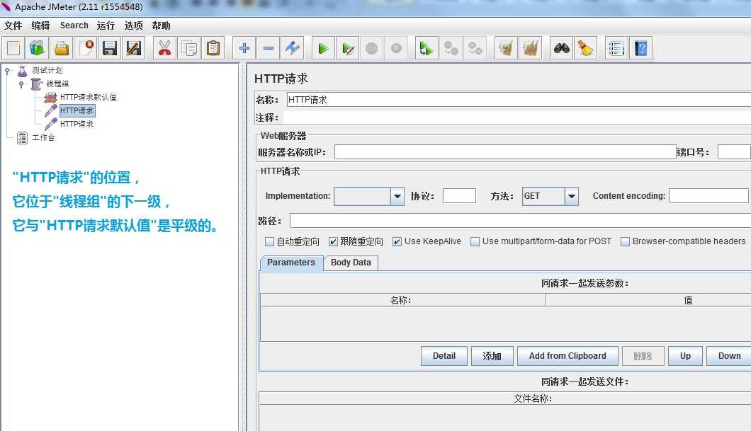This screenshot has width=751, height=431.
Task: Enable the 自动重定向 checkbox
Action: click(x=270, y=241)
